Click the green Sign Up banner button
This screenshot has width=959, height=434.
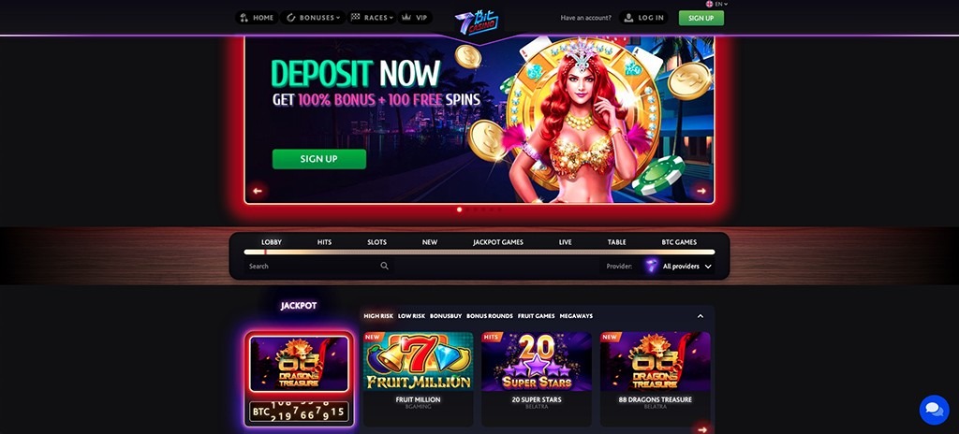tap(319, 159)
